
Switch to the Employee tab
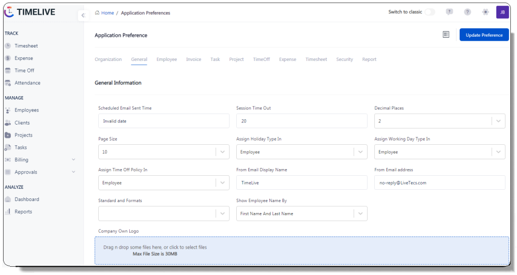coord(166,59)
